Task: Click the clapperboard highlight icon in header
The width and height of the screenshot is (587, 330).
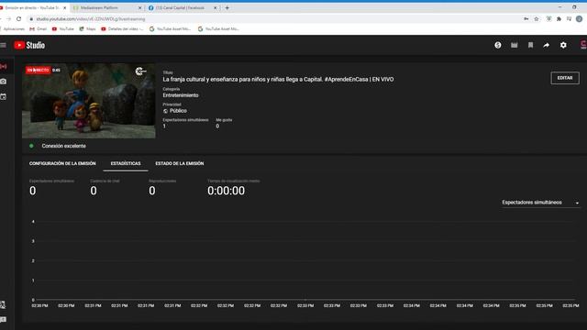Action: pyautogui.click(x=514, y=45)
